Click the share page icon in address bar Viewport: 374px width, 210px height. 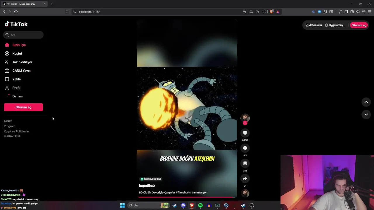pyautogui.click(x=264, y=12)
